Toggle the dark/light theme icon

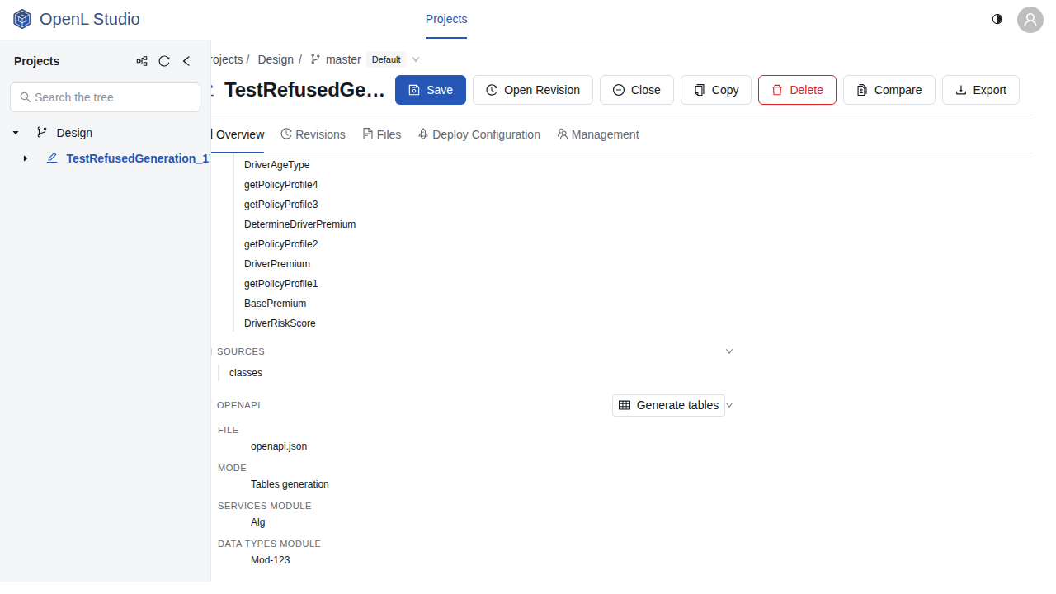click(x=997, y=19)
